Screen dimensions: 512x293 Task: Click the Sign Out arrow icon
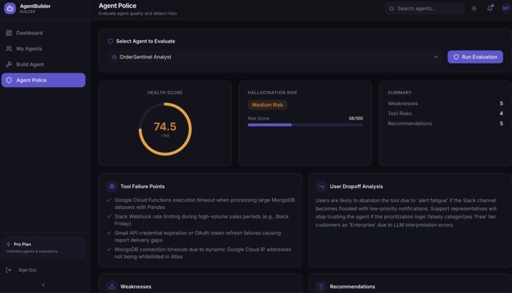click(8, 270)
